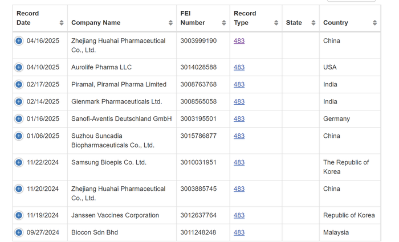This screenshot has width=399, height=242.
Task: Sort by Record Type column header
Action: click(x=276, y=23)
